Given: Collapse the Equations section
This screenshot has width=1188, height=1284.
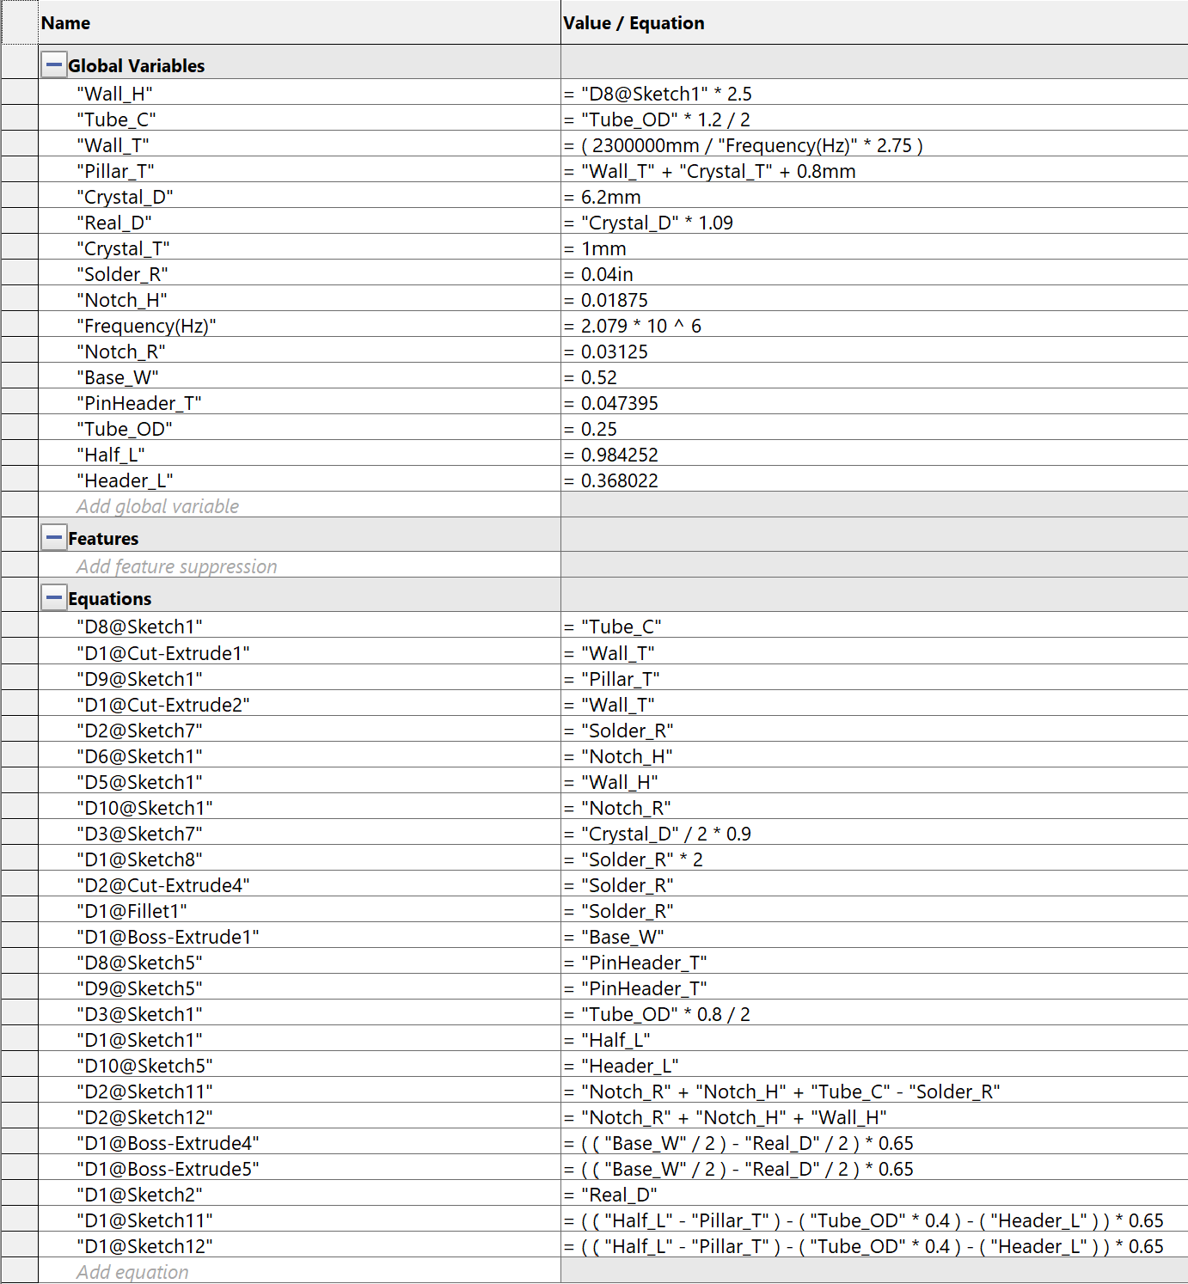Looking at the screenshot, I should [x=53, y=597].
